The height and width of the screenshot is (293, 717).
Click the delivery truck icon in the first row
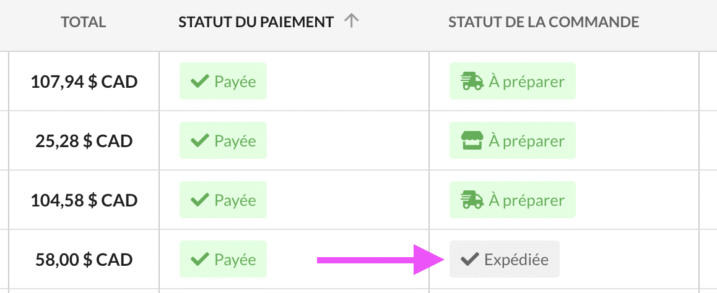coord(471,82)
